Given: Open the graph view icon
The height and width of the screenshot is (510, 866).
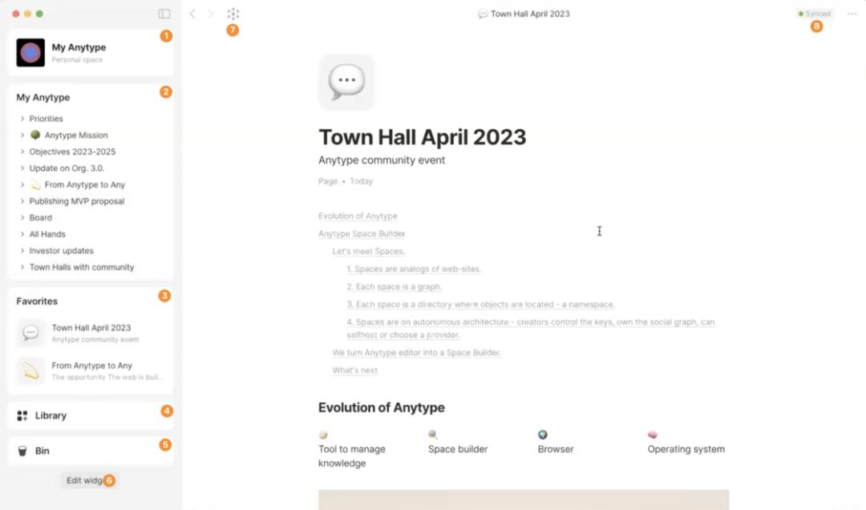Looking at the screenshot, I should pyautogui.click(x=233, y=14).
